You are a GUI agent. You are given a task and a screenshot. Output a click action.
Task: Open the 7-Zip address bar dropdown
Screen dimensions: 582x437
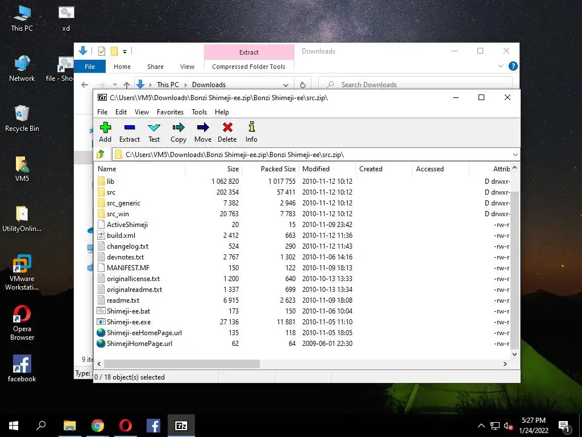point(515,155)
